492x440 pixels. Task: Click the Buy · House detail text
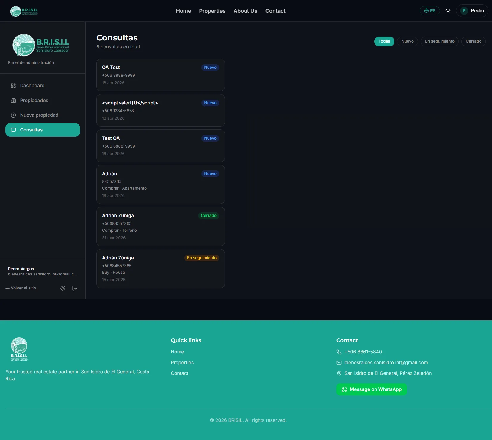click(x=113, y=273)
